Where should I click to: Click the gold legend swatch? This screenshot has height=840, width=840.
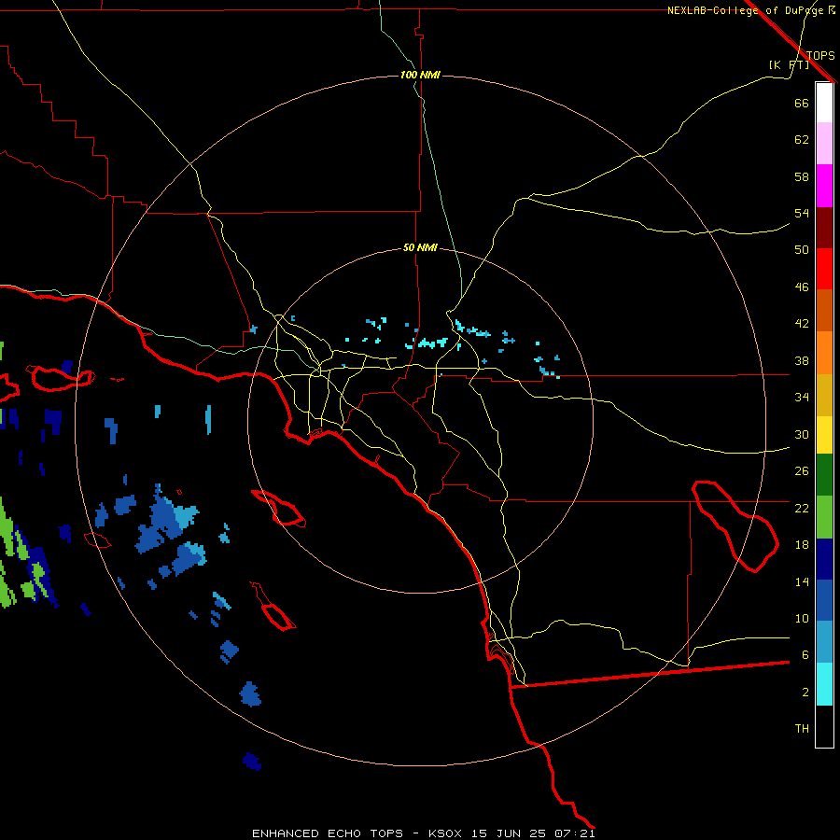[x=824, y=395]
